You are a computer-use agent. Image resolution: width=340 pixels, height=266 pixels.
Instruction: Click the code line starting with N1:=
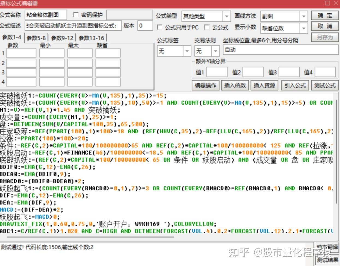60,110
